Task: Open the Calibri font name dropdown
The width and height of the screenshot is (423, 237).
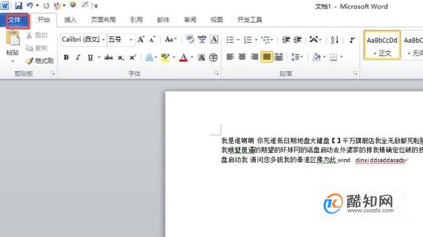Action: 103,40
